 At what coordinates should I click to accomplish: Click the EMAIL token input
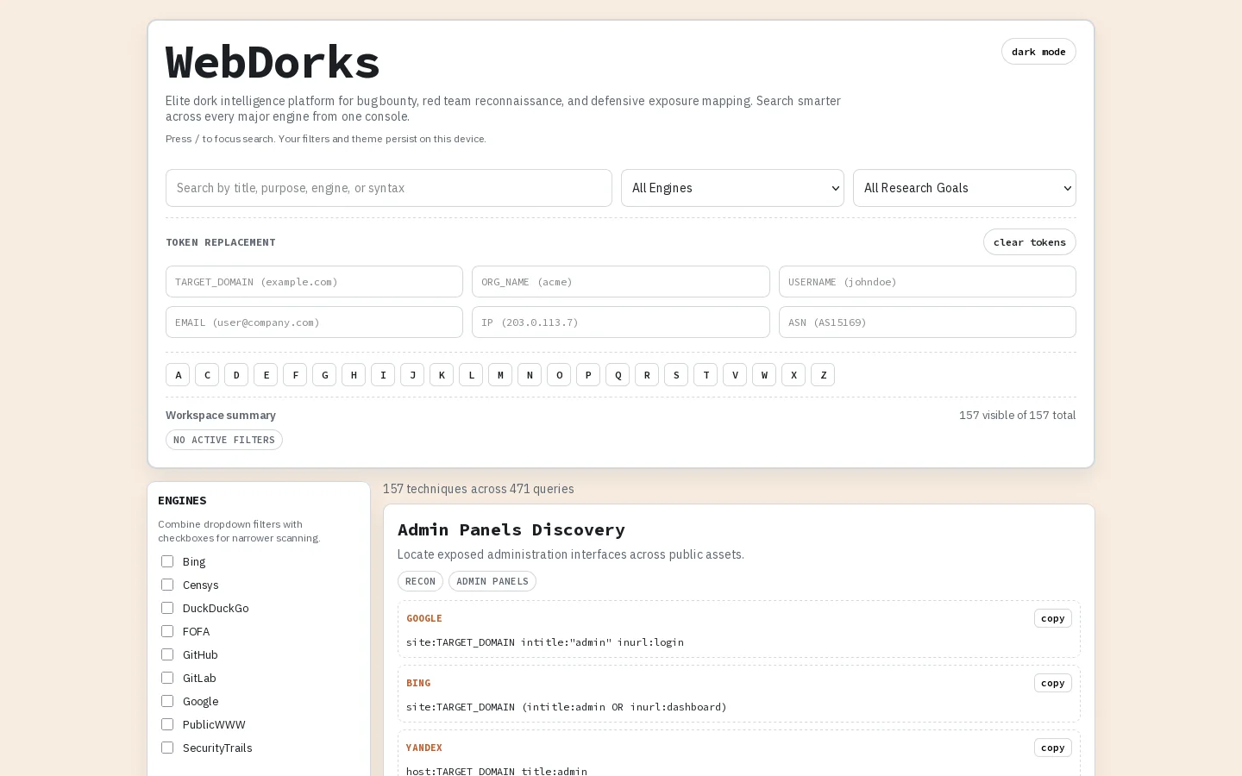click(314, 322)
